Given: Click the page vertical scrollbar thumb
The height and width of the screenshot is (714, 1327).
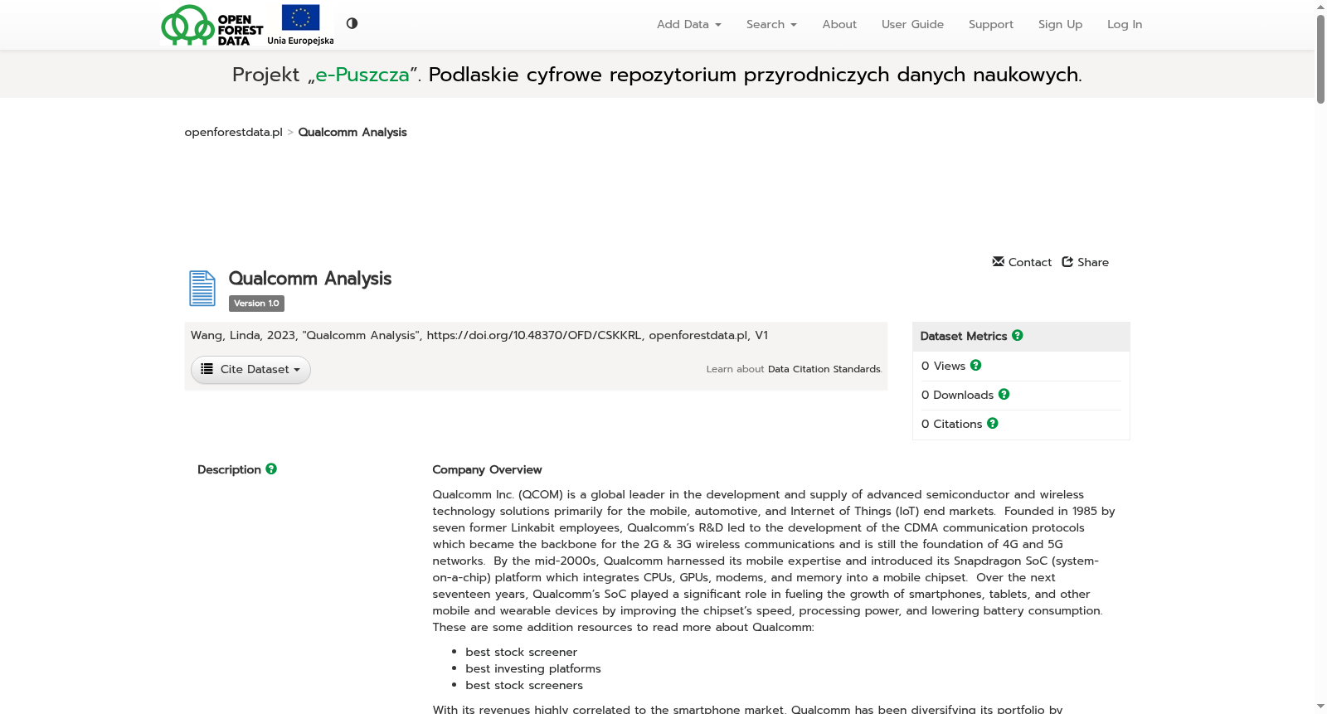Looking at the screenshot, I should click(x=1321, y=58).
